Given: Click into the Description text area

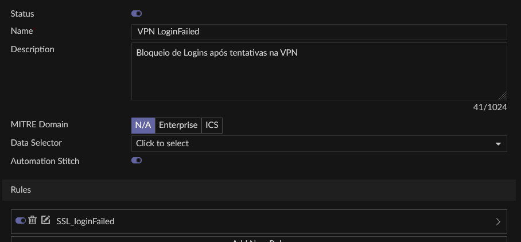Looking at the screenshot, I should tap(318, 72).
